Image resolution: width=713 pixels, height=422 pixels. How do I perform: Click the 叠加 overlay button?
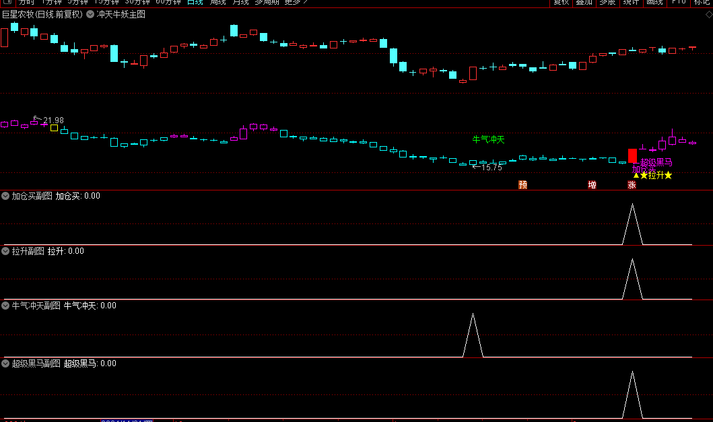584,2
